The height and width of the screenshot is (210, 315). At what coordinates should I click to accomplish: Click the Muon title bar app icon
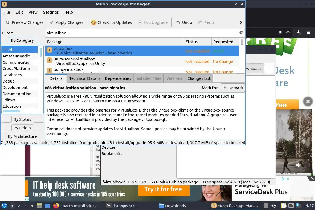point(4,4)
